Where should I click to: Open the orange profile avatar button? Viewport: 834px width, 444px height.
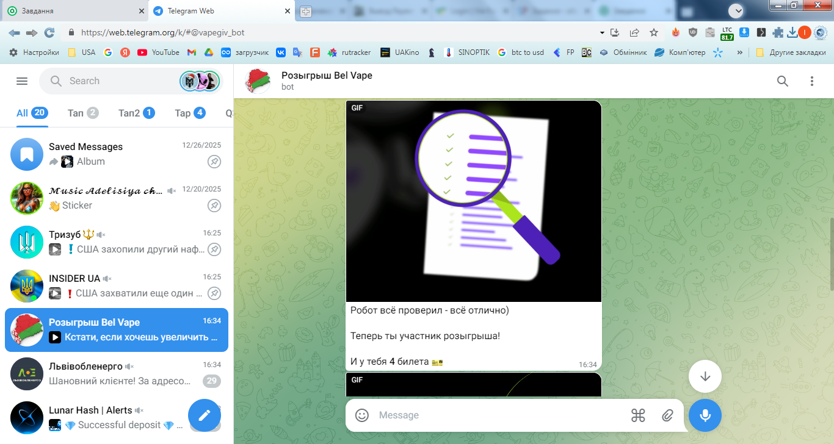(x=805, y=32)
